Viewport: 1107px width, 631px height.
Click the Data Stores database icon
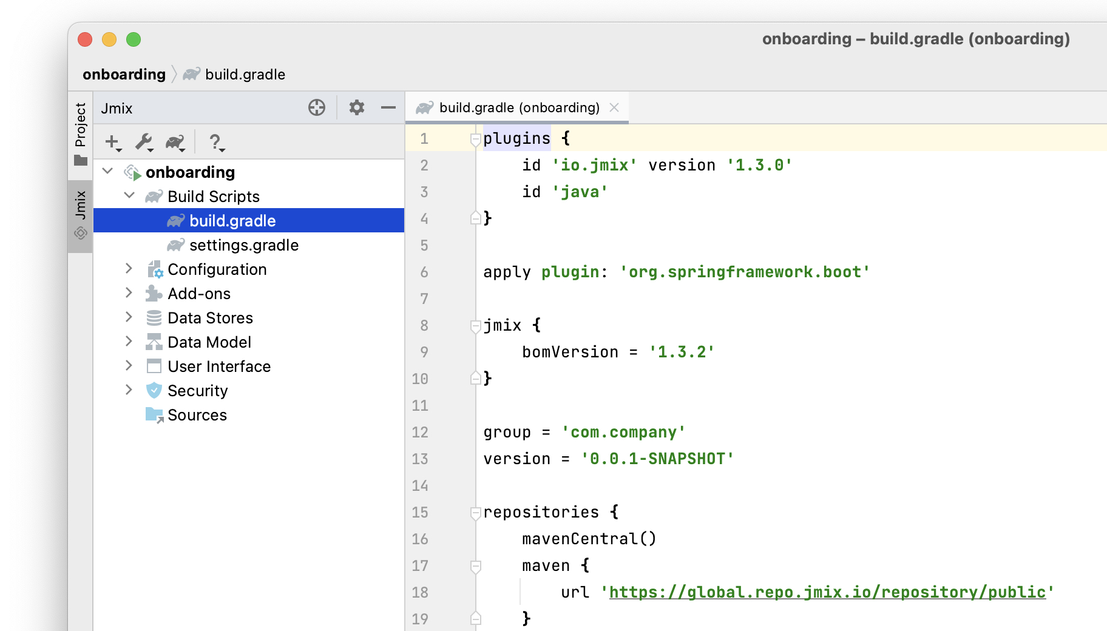[154, 318]
